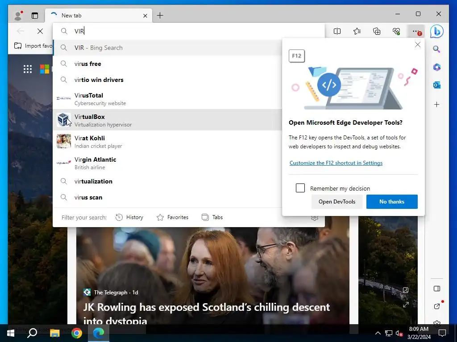Open Microsoft 365 sidebar icon
Screen dimensions: 457x342
click(436, 67)
